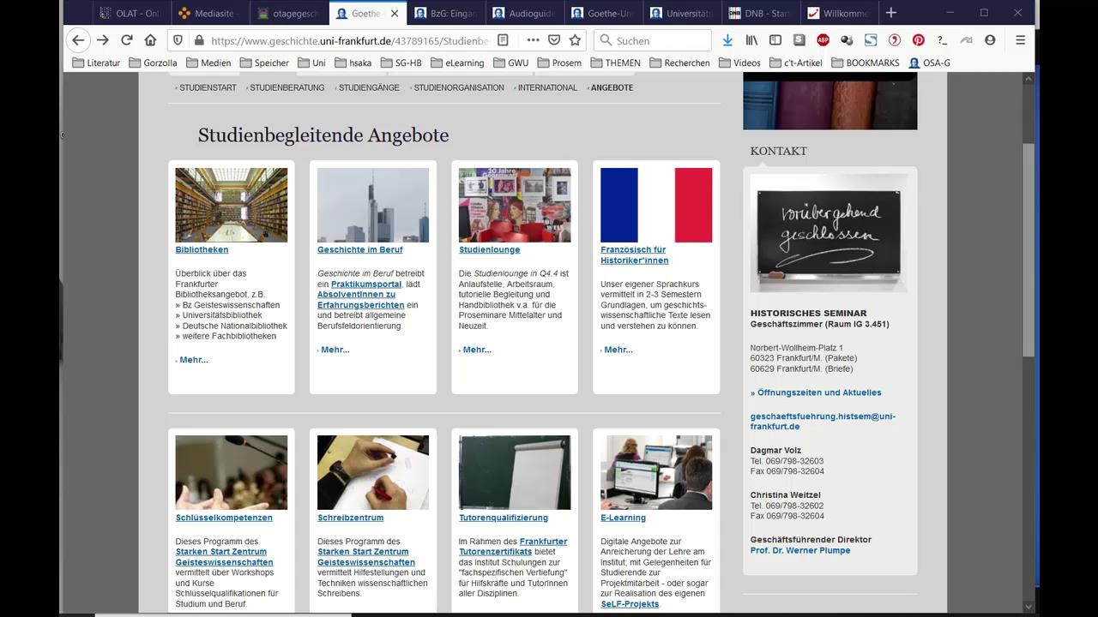The image size is (1098, 617).
Task: Click the Pinterest extension icon
Action: (x=918, y=40)
